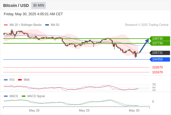The width and height of the screenshot is (171, 115).
Task: Select the 108730 resistance price tag
Action: [x=160, y=39]
